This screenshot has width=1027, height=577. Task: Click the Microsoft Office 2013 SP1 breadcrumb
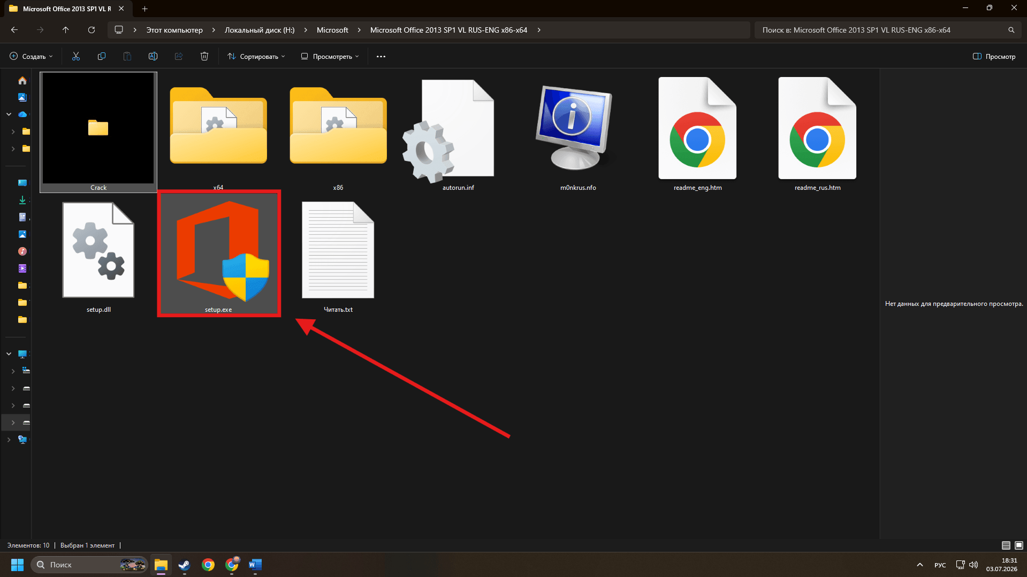[448, 30]
